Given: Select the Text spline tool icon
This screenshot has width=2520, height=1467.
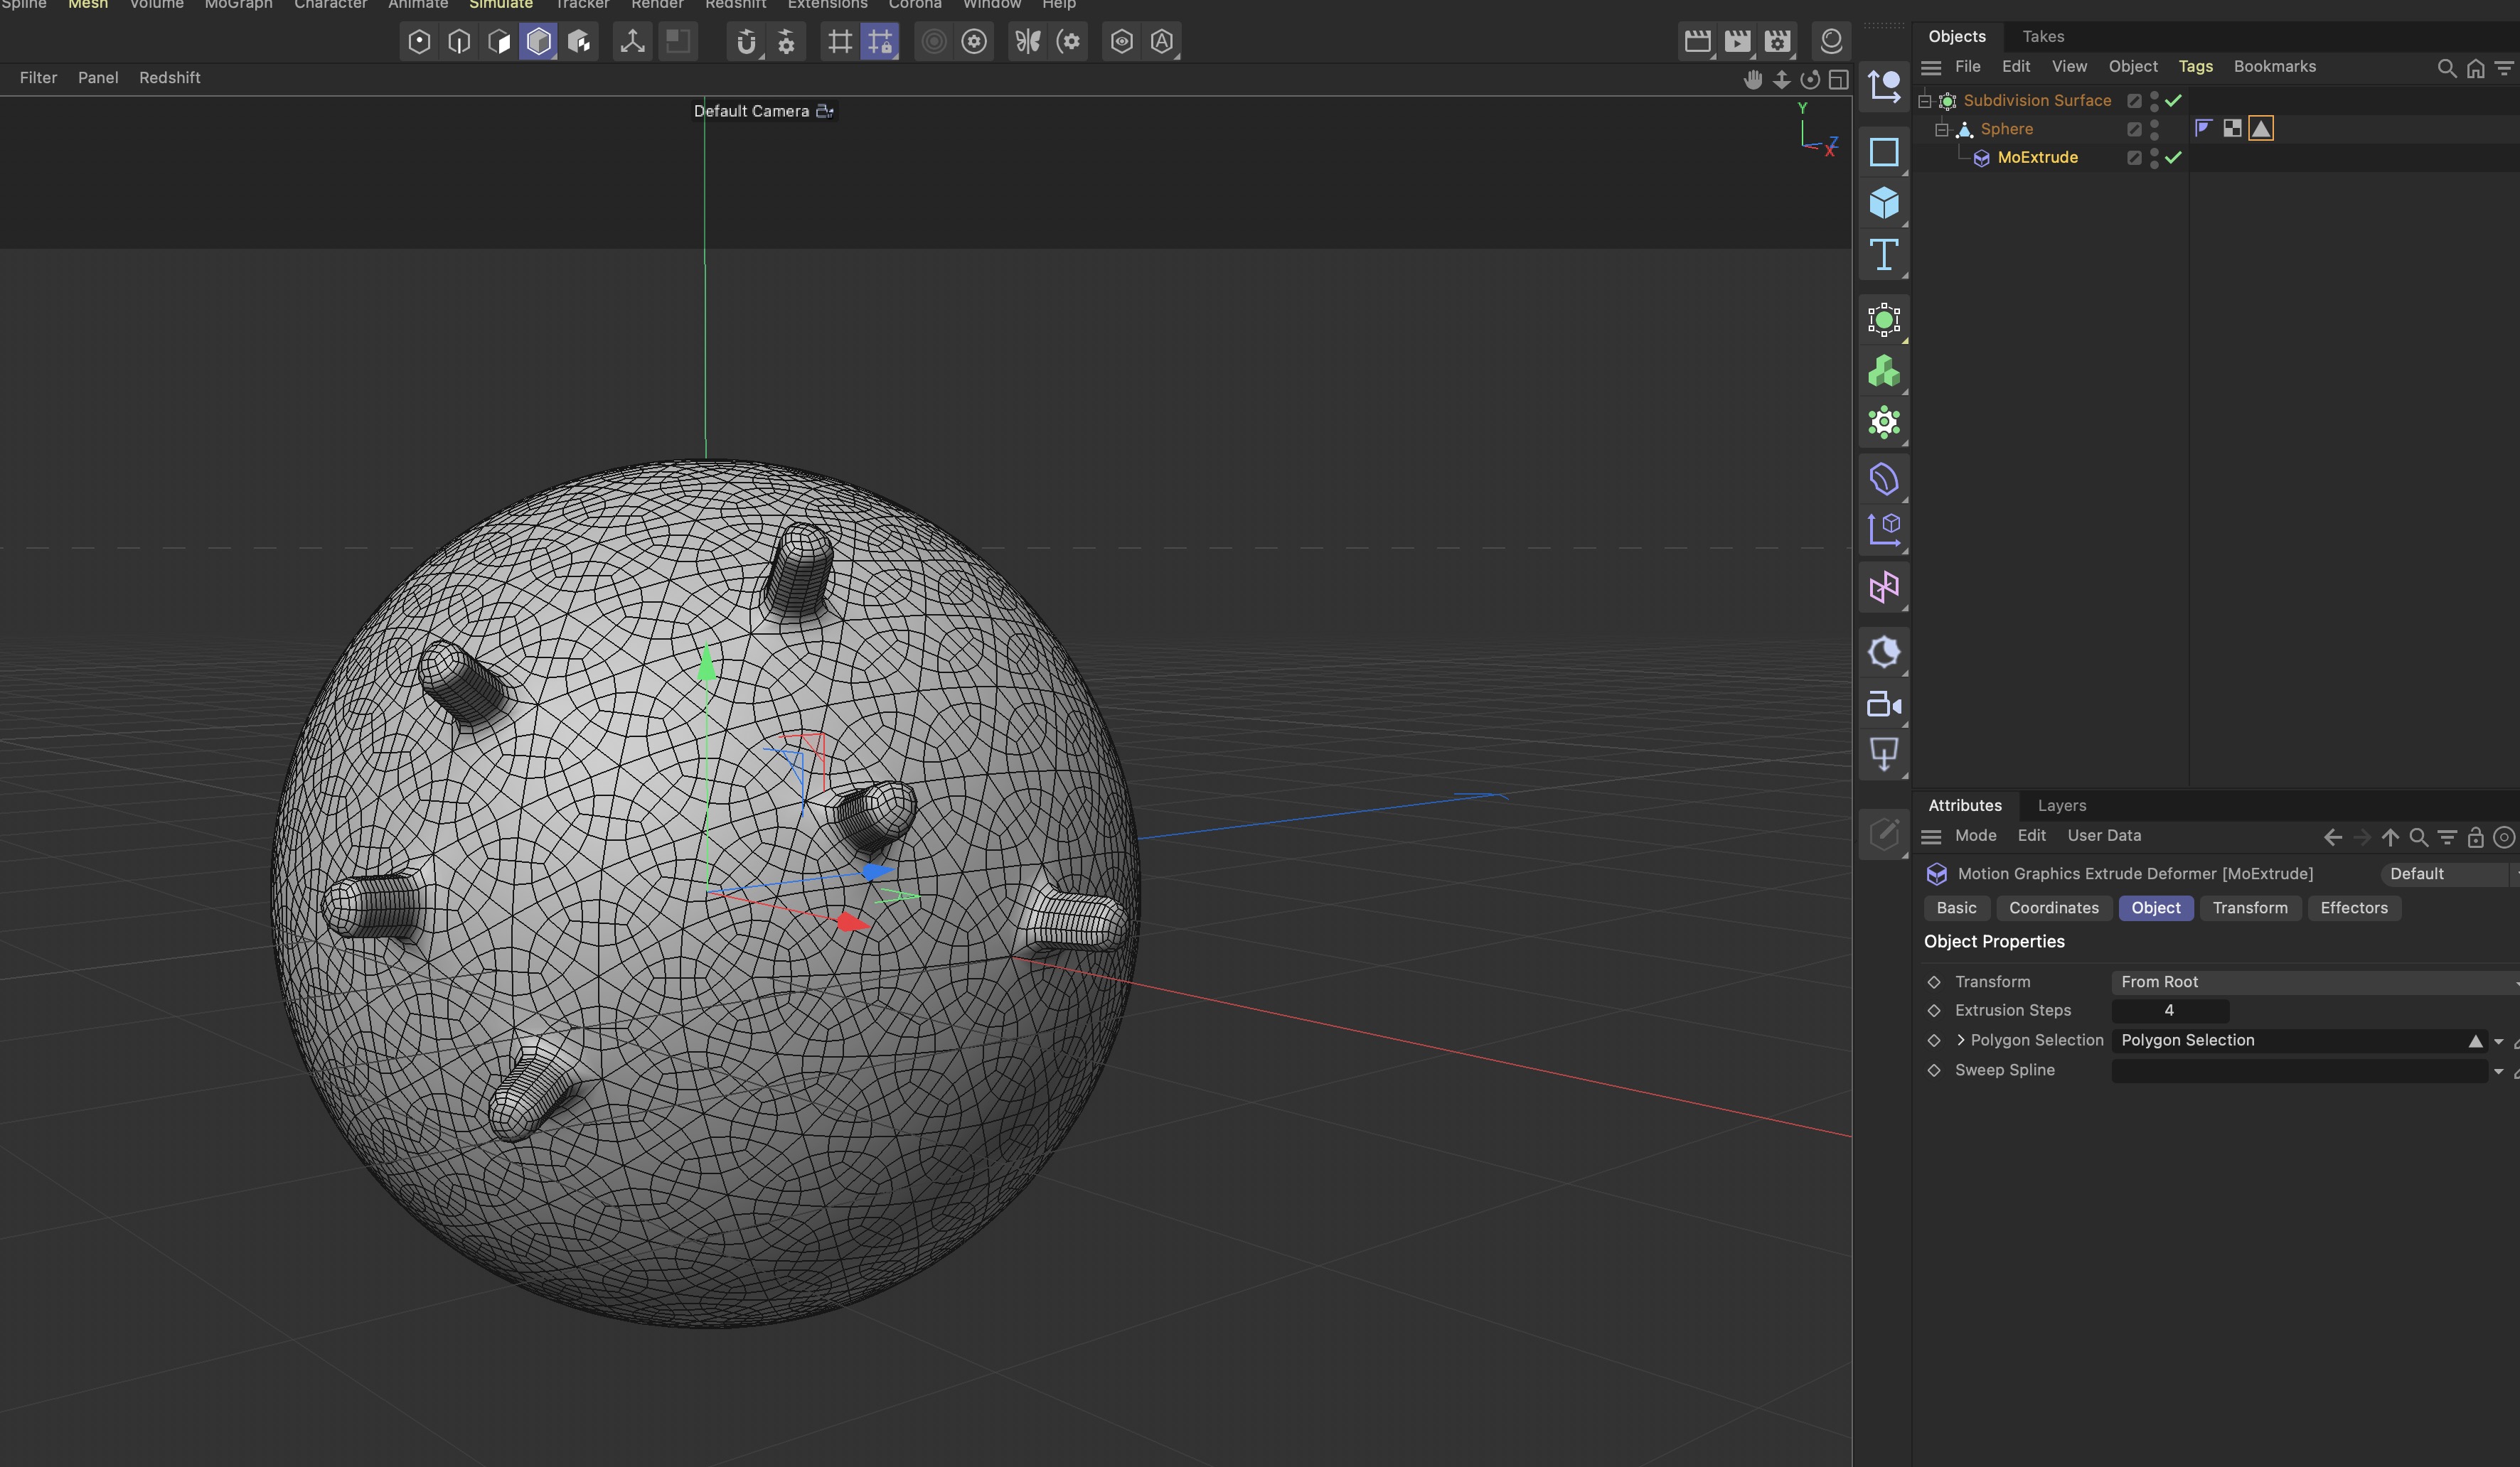Looking at the screenshot, I should tap(1884, 256).
